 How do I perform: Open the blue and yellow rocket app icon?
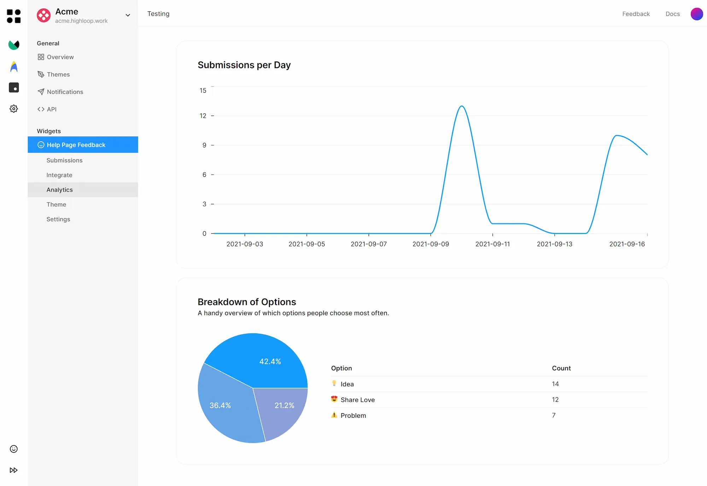pyautogui.click(x=14, y=66)
